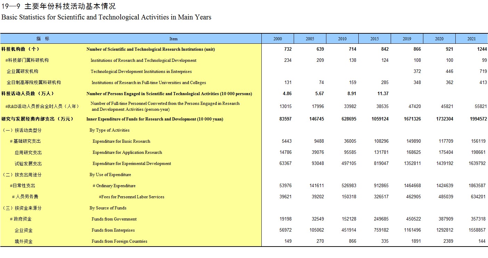Click value 413 in universities row
Screen dimensions: 488x258
point(483,83)
